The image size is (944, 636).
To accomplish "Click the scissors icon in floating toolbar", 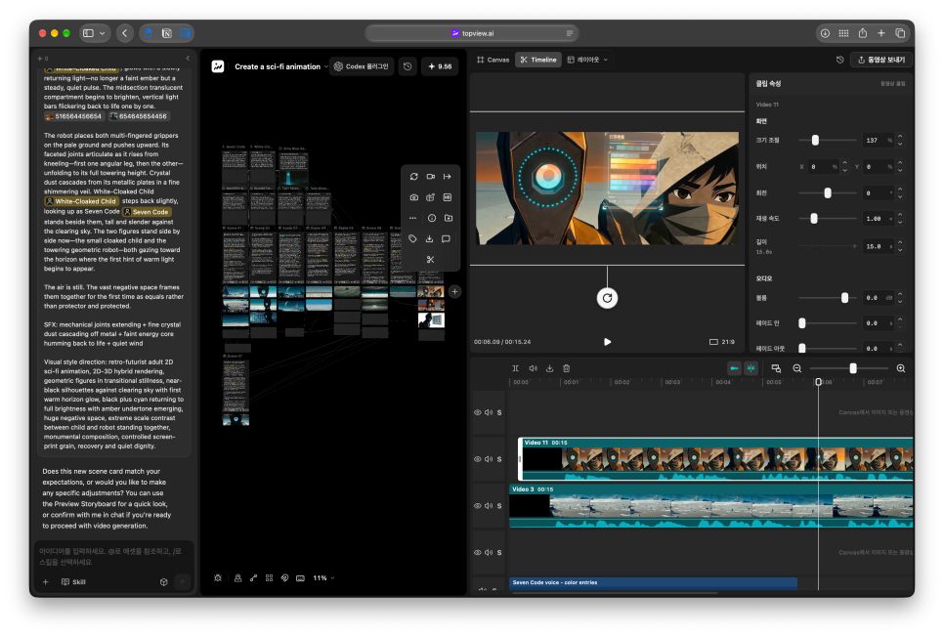I will (430, 259).
